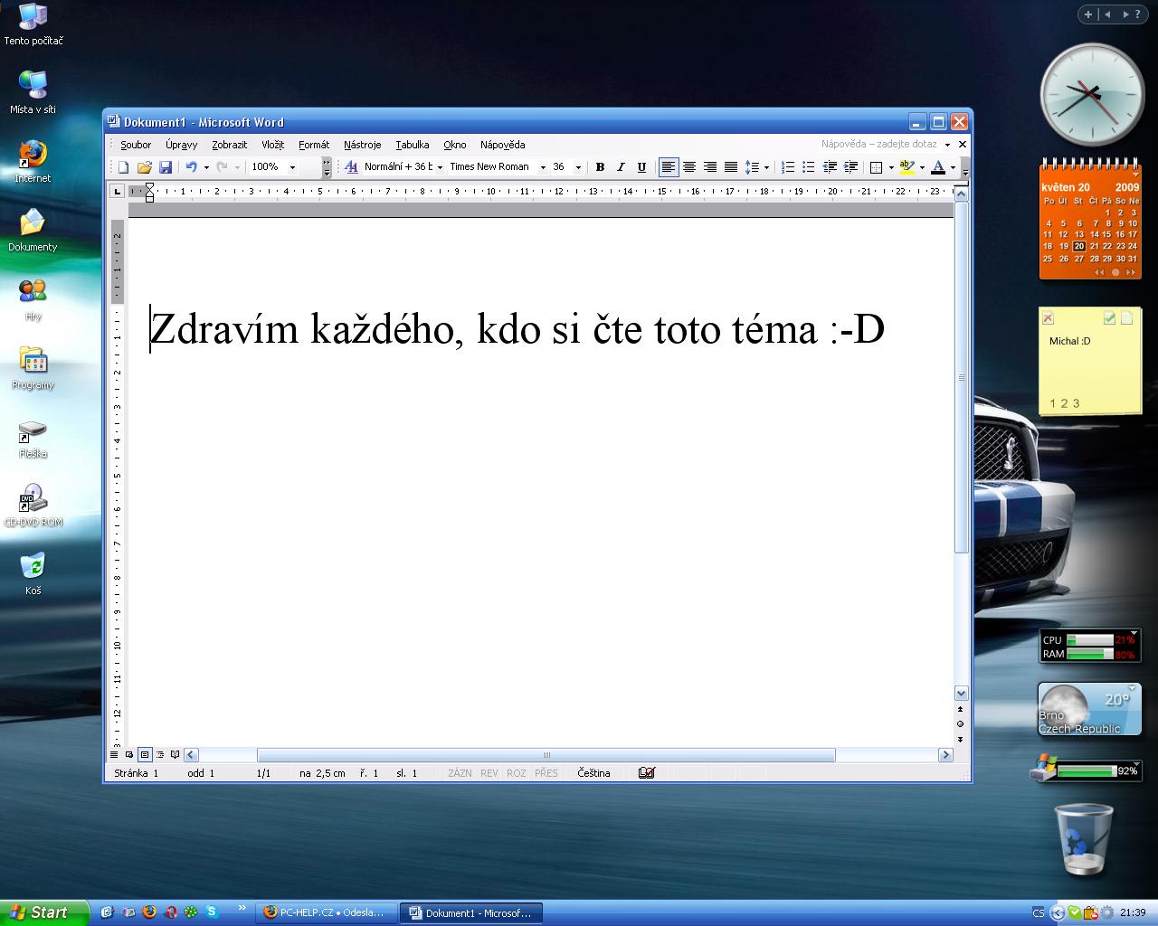Toggle underline formatting
The width and height of the screenshot is (1158, 926).
[641, 167]
